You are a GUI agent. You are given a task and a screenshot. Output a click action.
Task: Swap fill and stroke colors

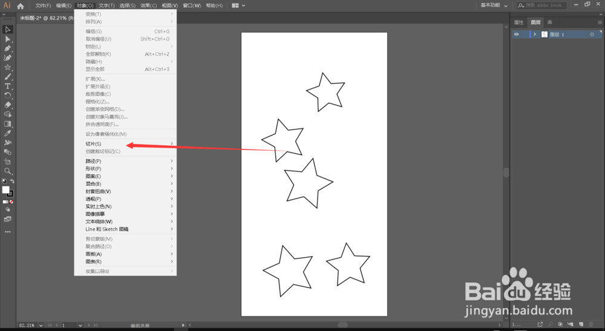(x=12, y=181)
